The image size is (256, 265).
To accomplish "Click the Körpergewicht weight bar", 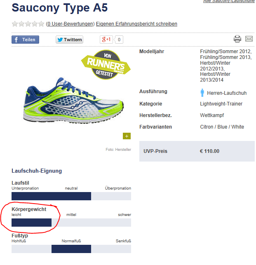I will tap(71, 223).
